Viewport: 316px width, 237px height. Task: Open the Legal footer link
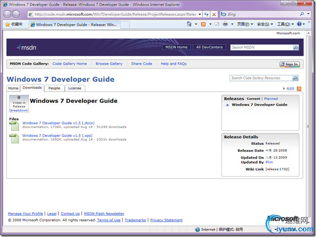[x=52, y=213]
